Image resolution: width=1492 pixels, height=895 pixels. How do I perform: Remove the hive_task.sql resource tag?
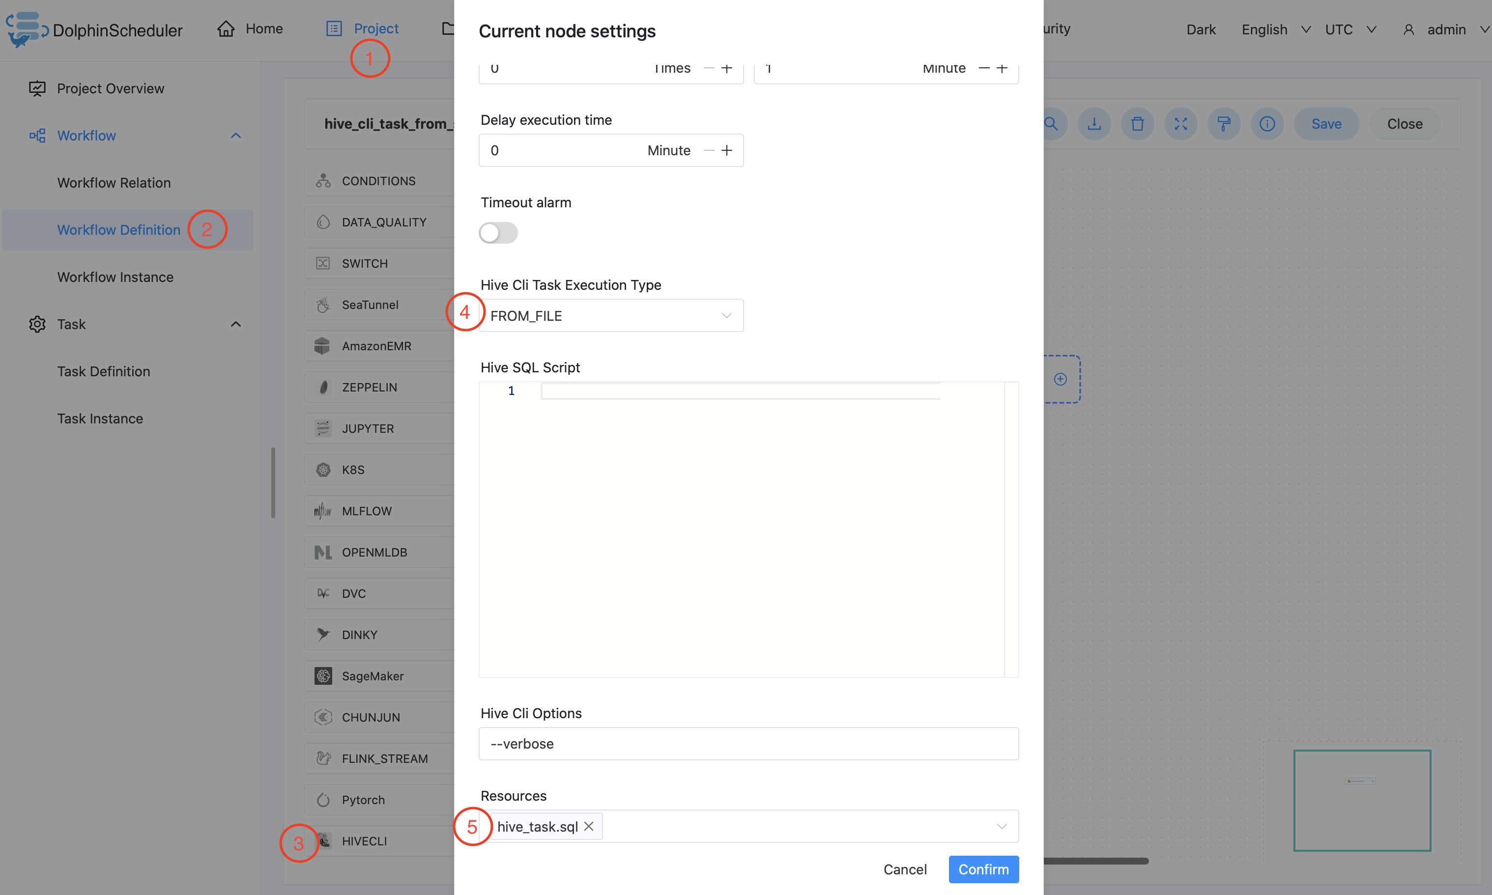pyautogui.click(x=589, y=826)
